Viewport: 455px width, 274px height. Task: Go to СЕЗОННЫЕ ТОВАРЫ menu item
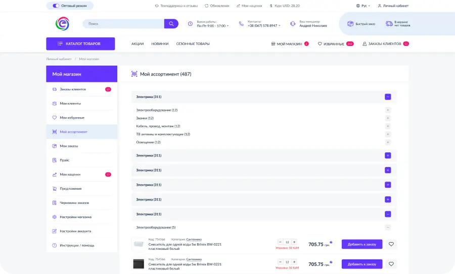(x=193, y=44)
